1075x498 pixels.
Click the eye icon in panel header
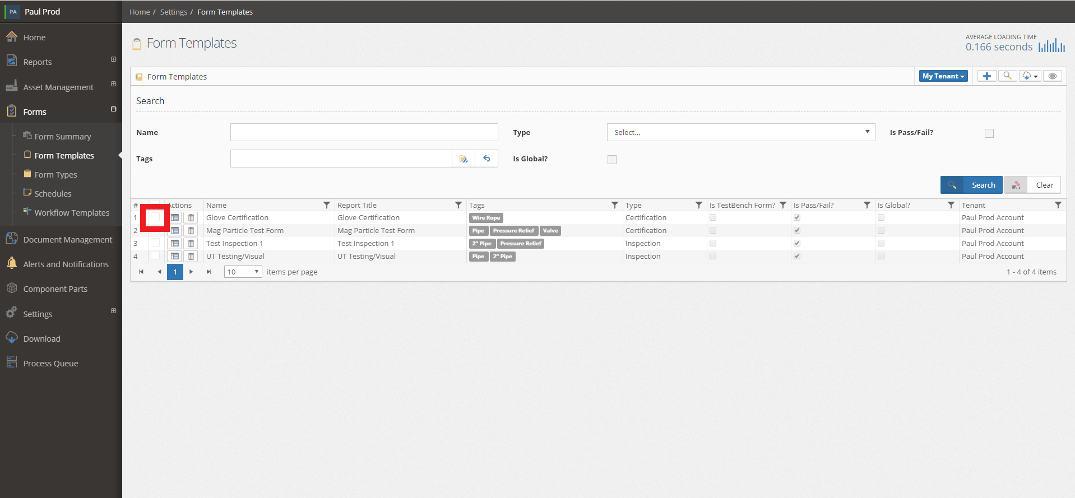coord(1053,76)
